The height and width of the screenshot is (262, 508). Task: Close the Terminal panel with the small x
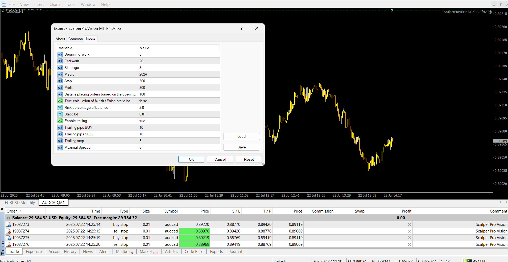[x=2, y=209]
